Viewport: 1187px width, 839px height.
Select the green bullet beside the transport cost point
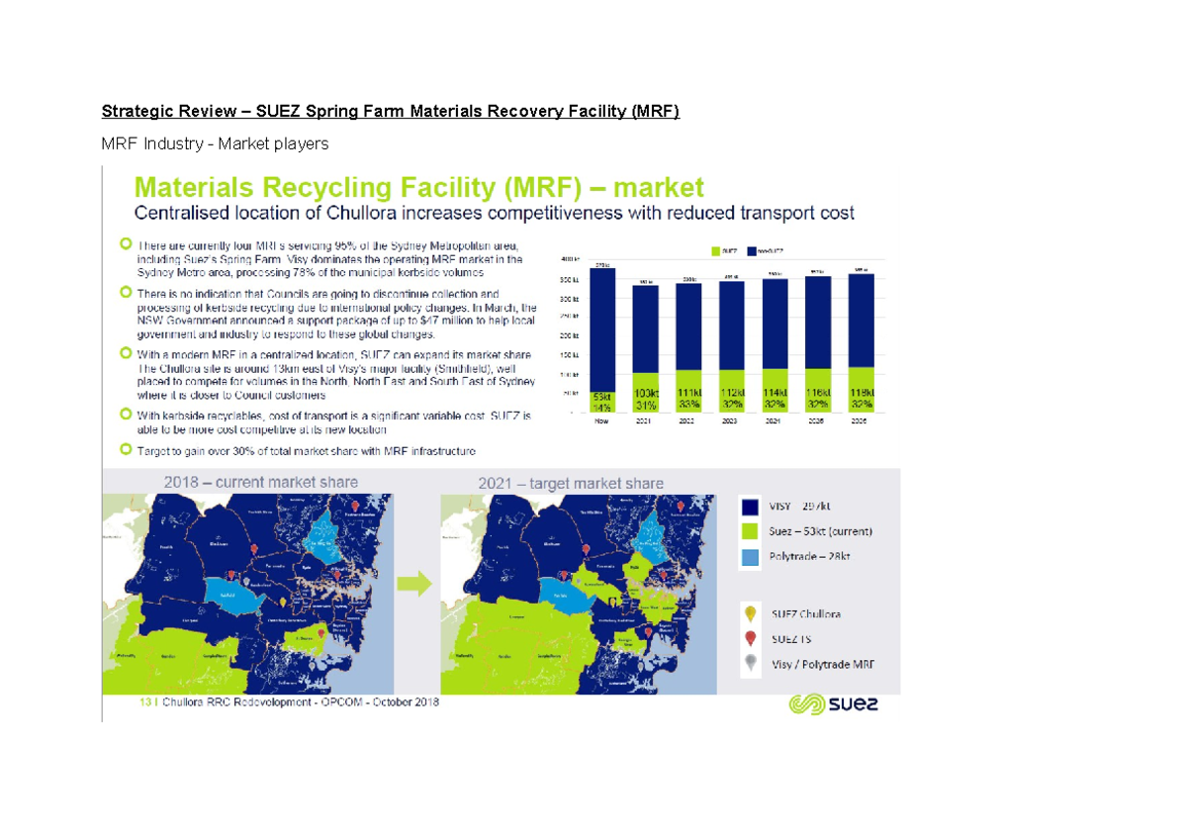pos(126,416)
